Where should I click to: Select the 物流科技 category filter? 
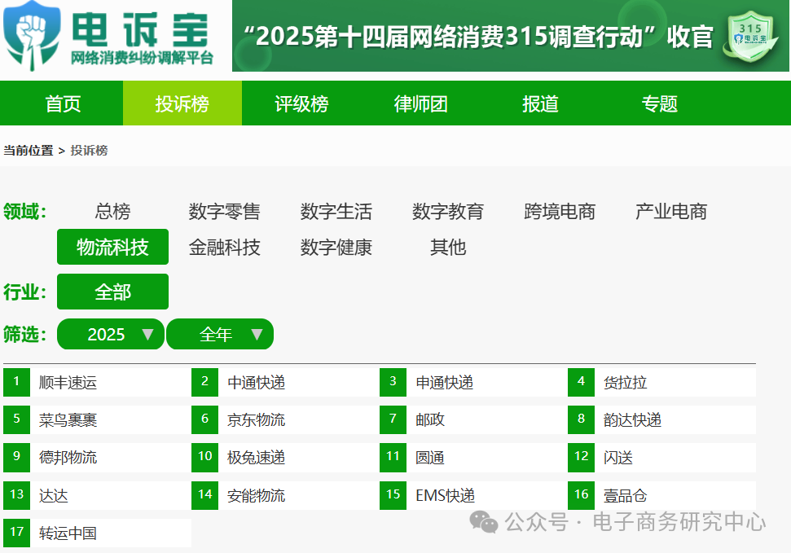[112, 247]
